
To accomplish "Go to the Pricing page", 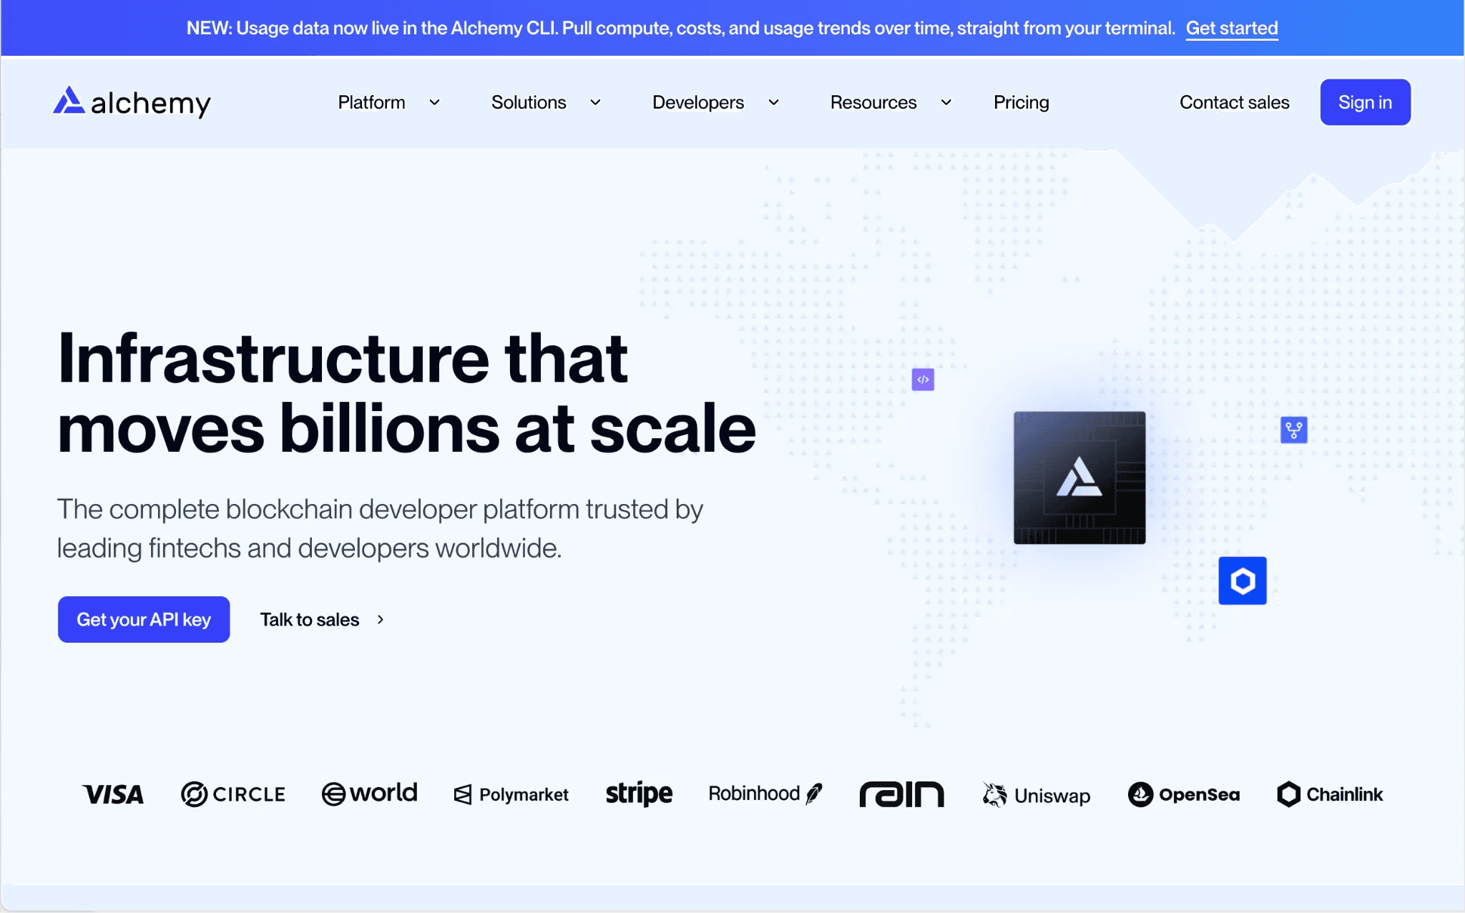I will coord(1021,103).
